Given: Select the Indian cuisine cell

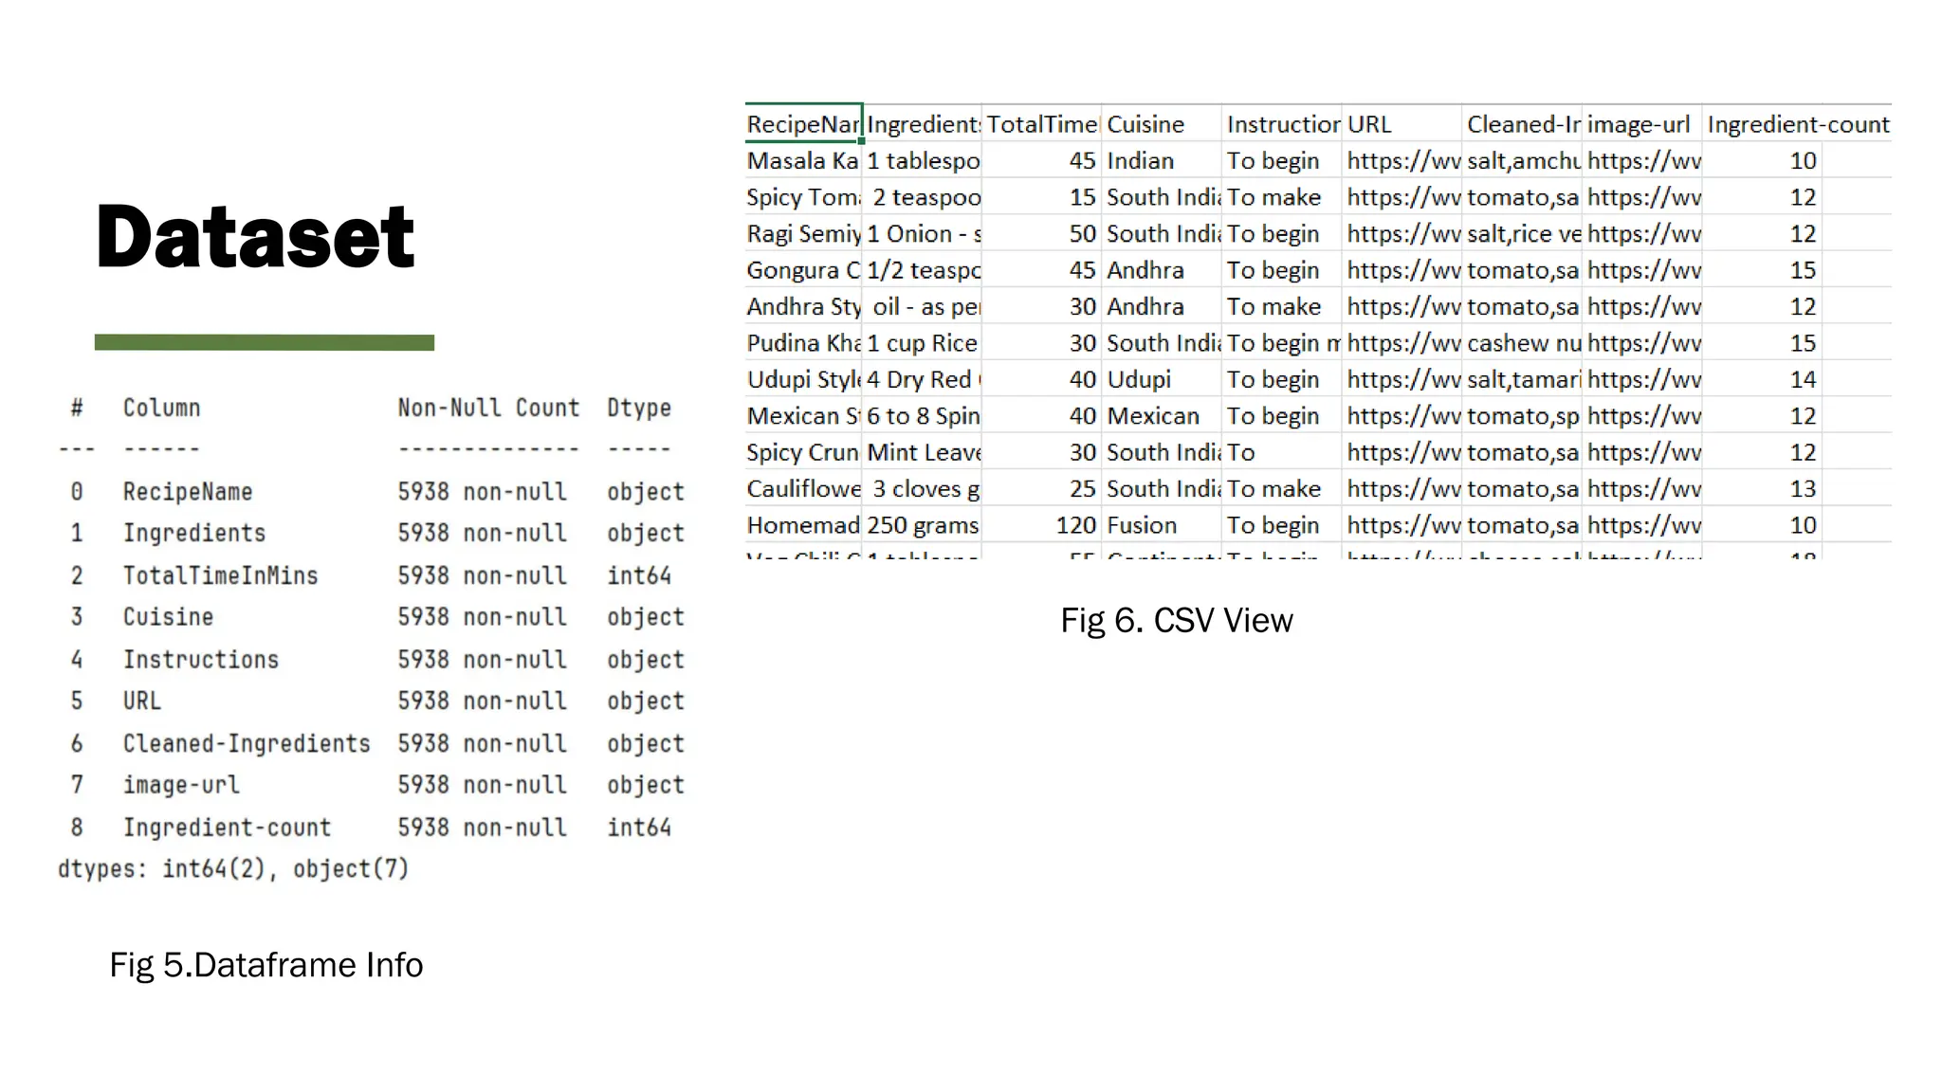Looking at the screenshot, I should [1161, 160].
